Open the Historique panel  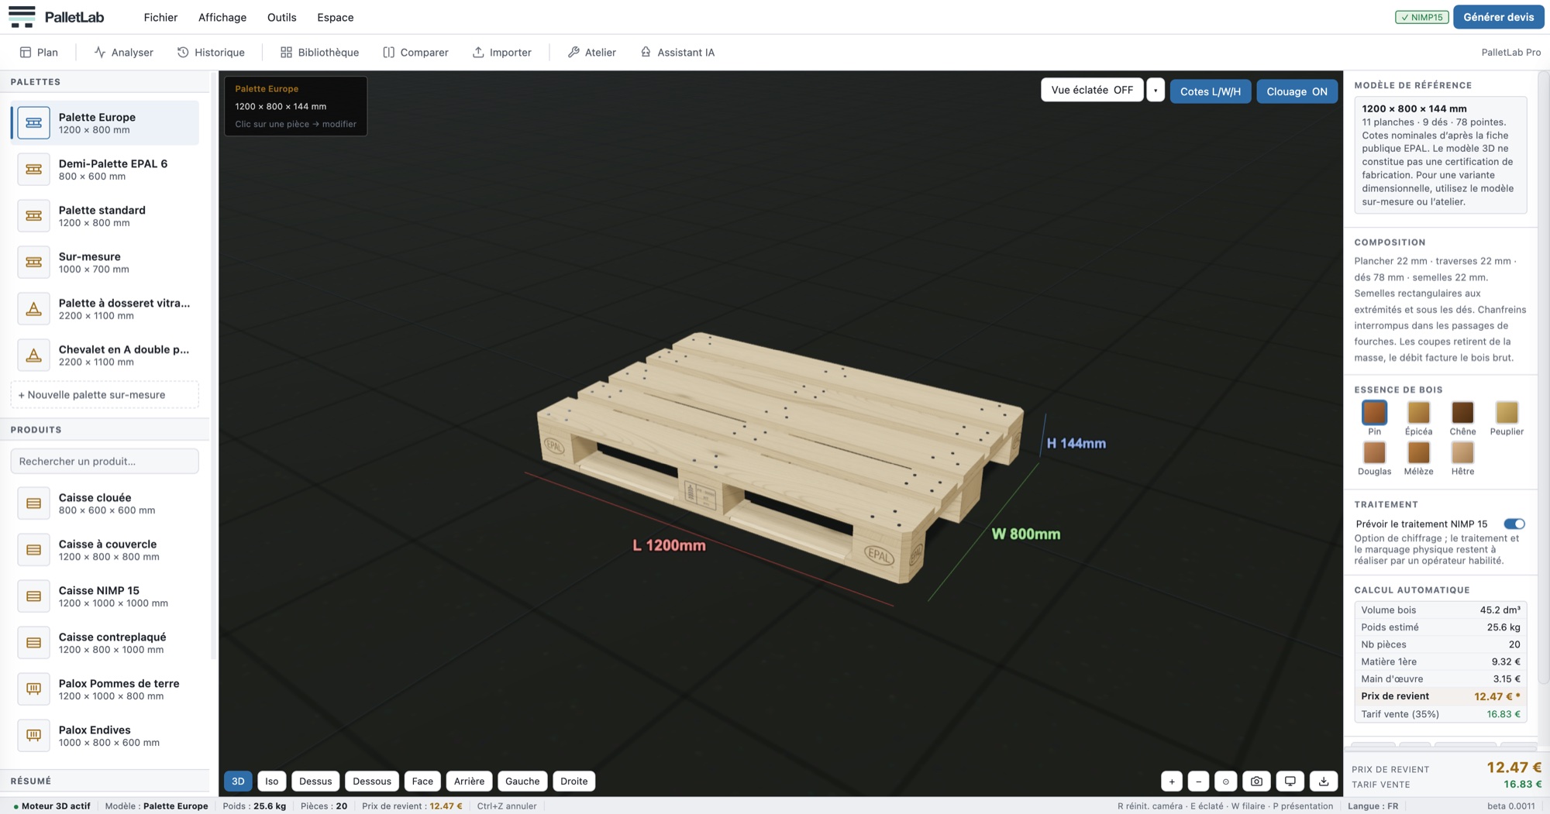tap(211, 52)
